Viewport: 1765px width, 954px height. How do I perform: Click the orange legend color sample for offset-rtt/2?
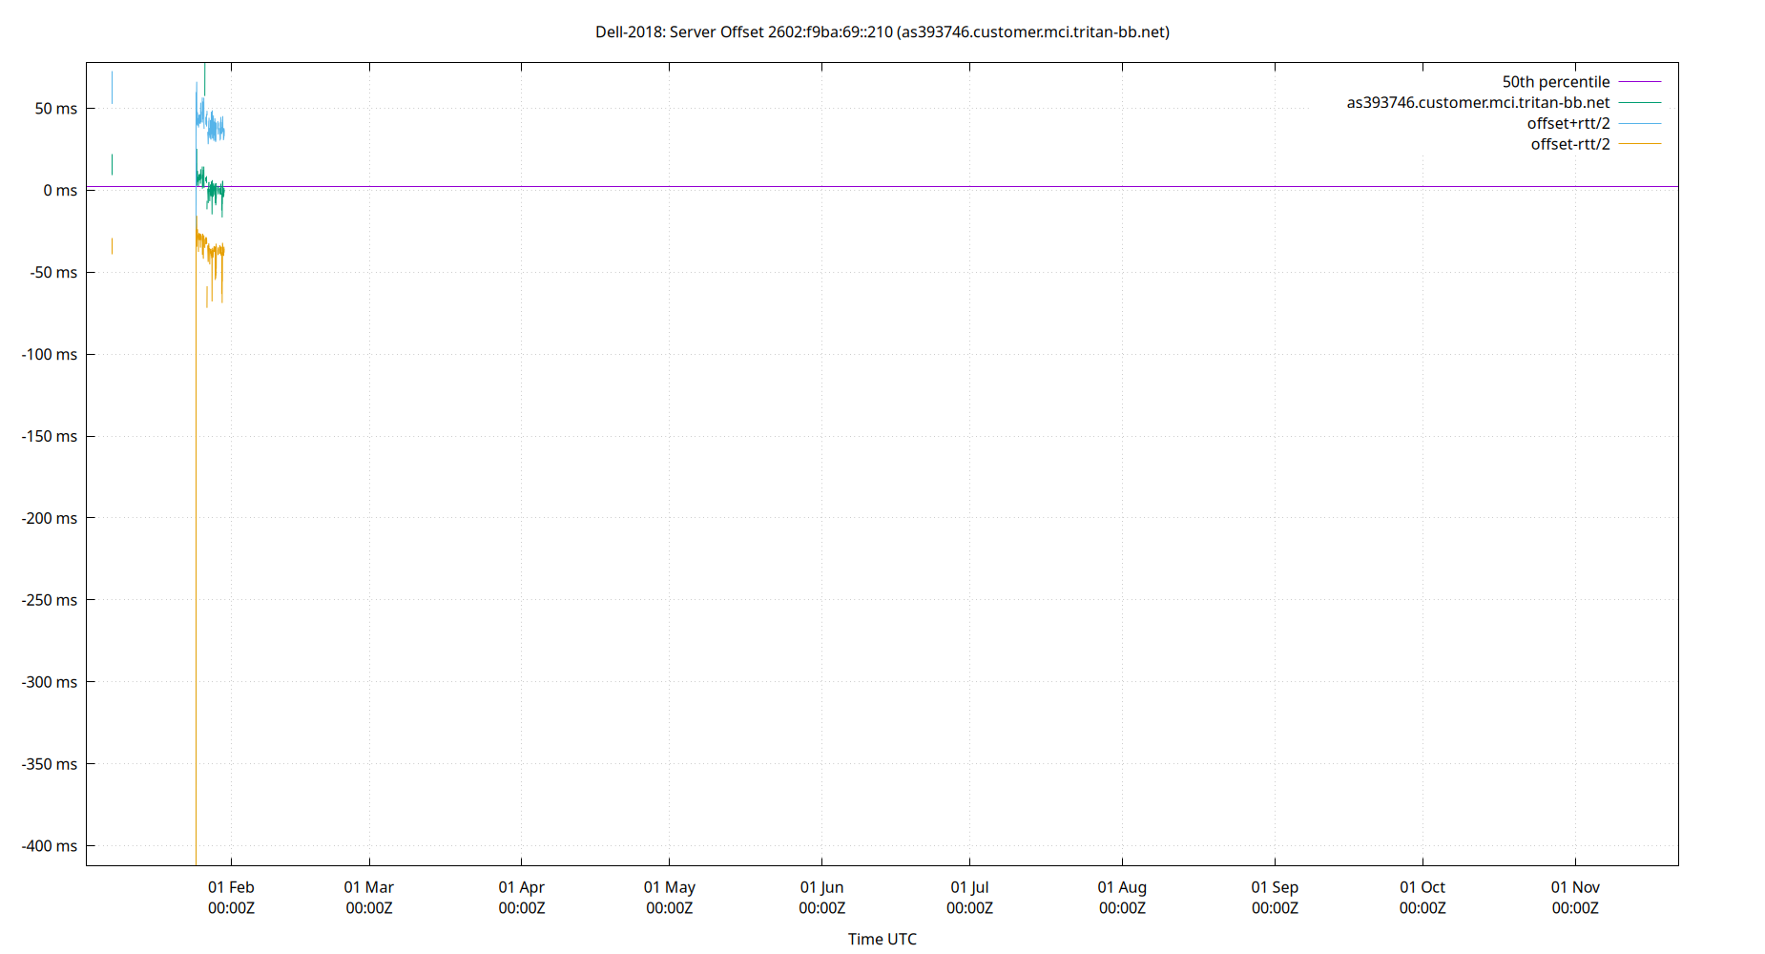tap(1639, 143)
